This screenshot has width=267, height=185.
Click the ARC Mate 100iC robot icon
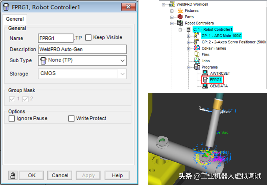click(197, 36)
